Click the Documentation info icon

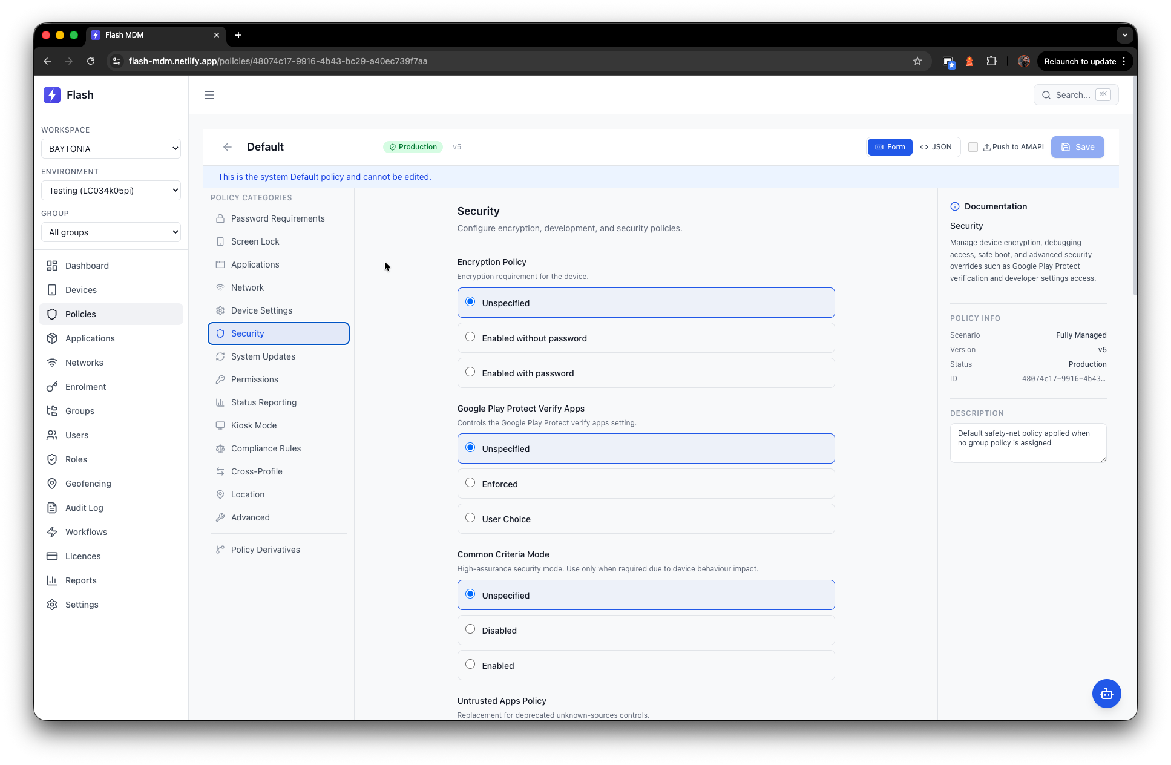(x=955, y=206)
